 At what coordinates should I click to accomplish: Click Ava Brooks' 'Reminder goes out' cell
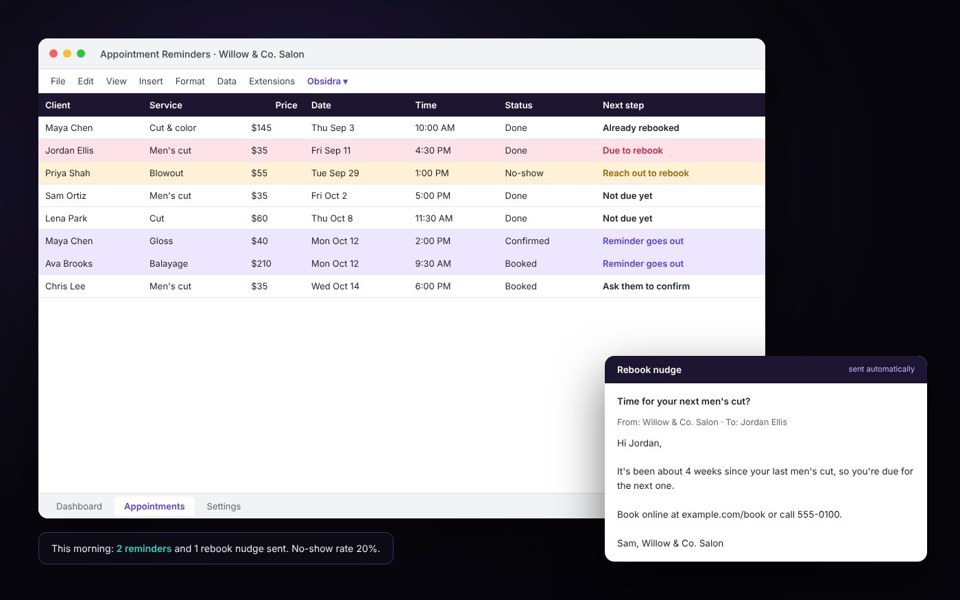pyautogui.click(x=680, y=263)
